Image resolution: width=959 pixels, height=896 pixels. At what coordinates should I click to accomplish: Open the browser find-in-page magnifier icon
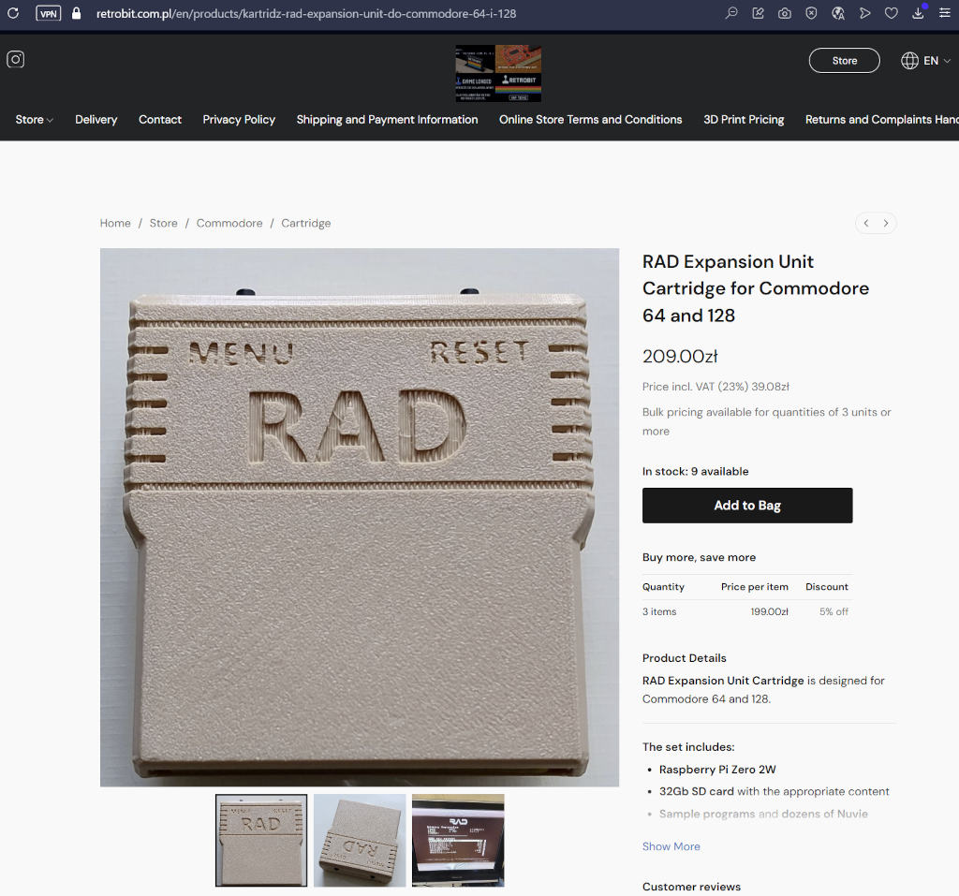[x=730, y=13]
